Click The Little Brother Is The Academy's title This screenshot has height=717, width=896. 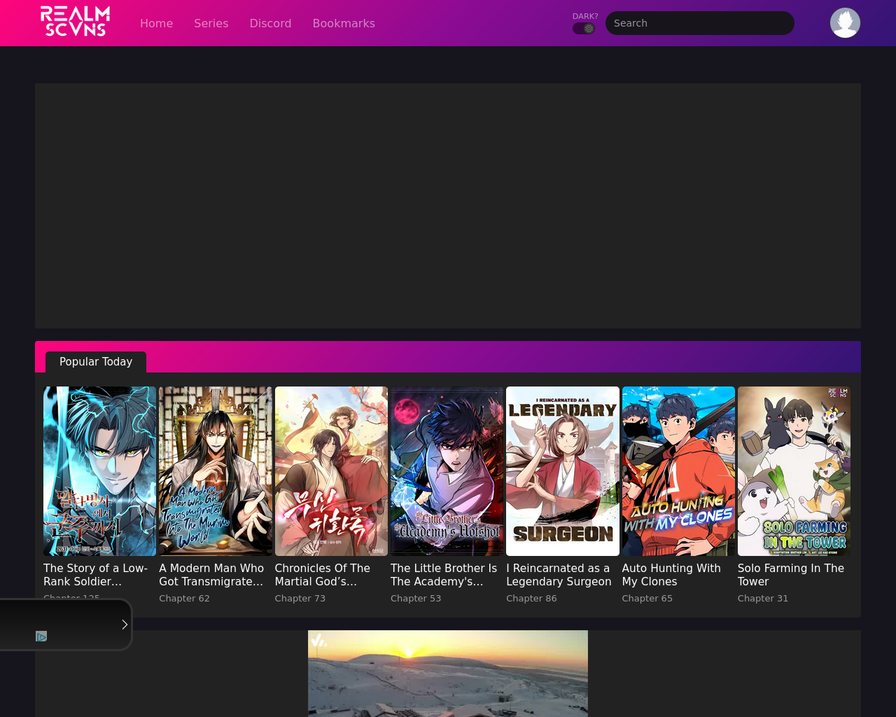(444, 575)
